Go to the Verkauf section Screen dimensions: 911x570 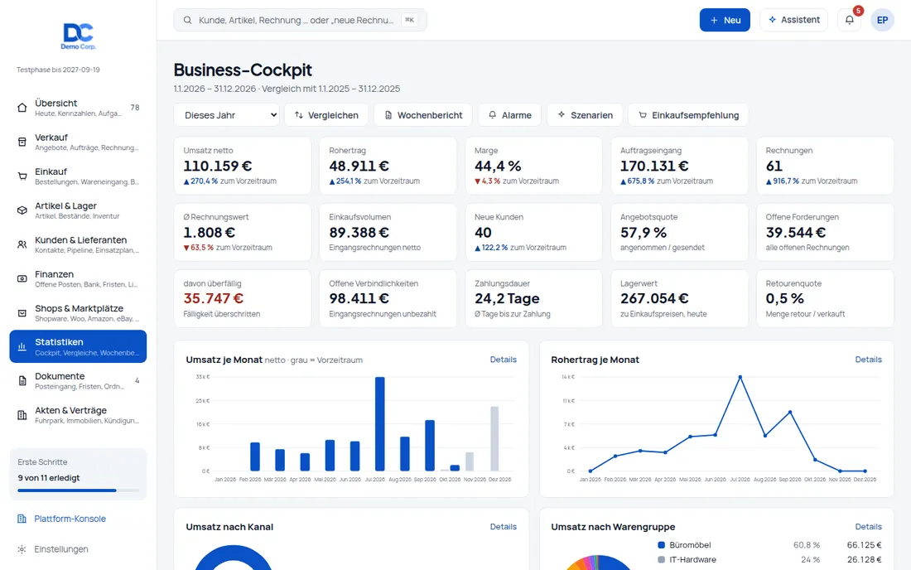[78, 142]
